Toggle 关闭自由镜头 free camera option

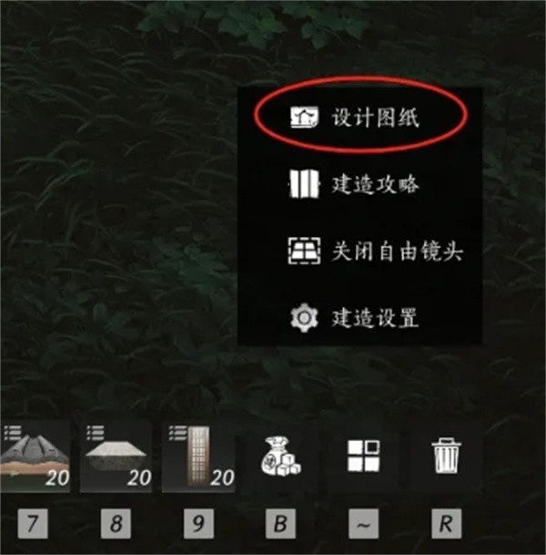[377, 251]
